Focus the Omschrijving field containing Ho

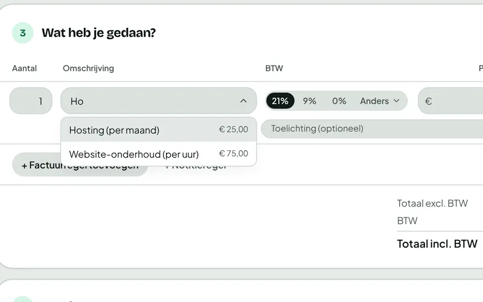pyautogui.click(x=159, y=101)
